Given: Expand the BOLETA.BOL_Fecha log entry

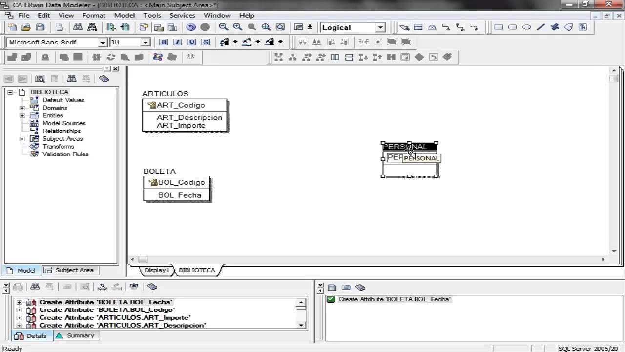Looking at the screenshot, I should (x=20, y=302).
